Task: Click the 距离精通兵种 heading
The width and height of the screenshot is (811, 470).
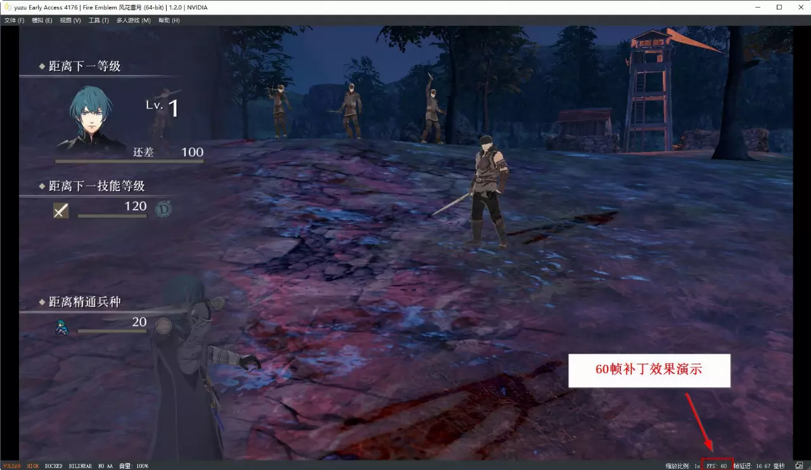Action: (x=84, y=302)
